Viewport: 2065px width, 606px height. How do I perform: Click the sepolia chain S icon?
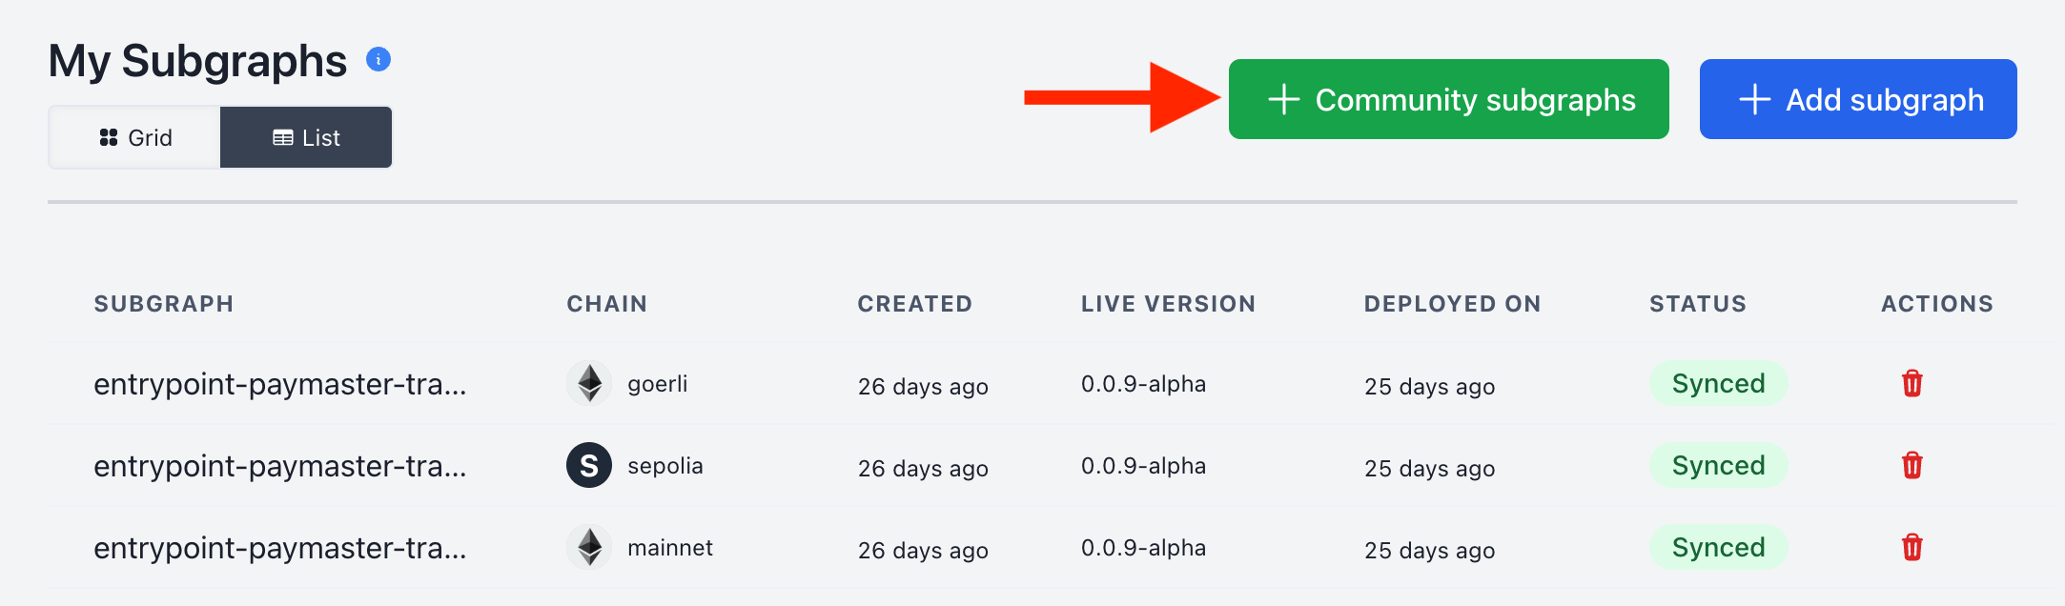[589, 466]
